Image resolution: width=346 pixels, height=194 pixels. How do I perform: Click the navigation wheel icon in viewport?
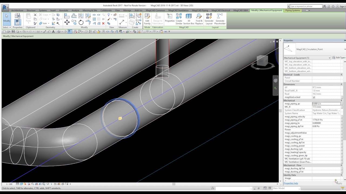275,81
